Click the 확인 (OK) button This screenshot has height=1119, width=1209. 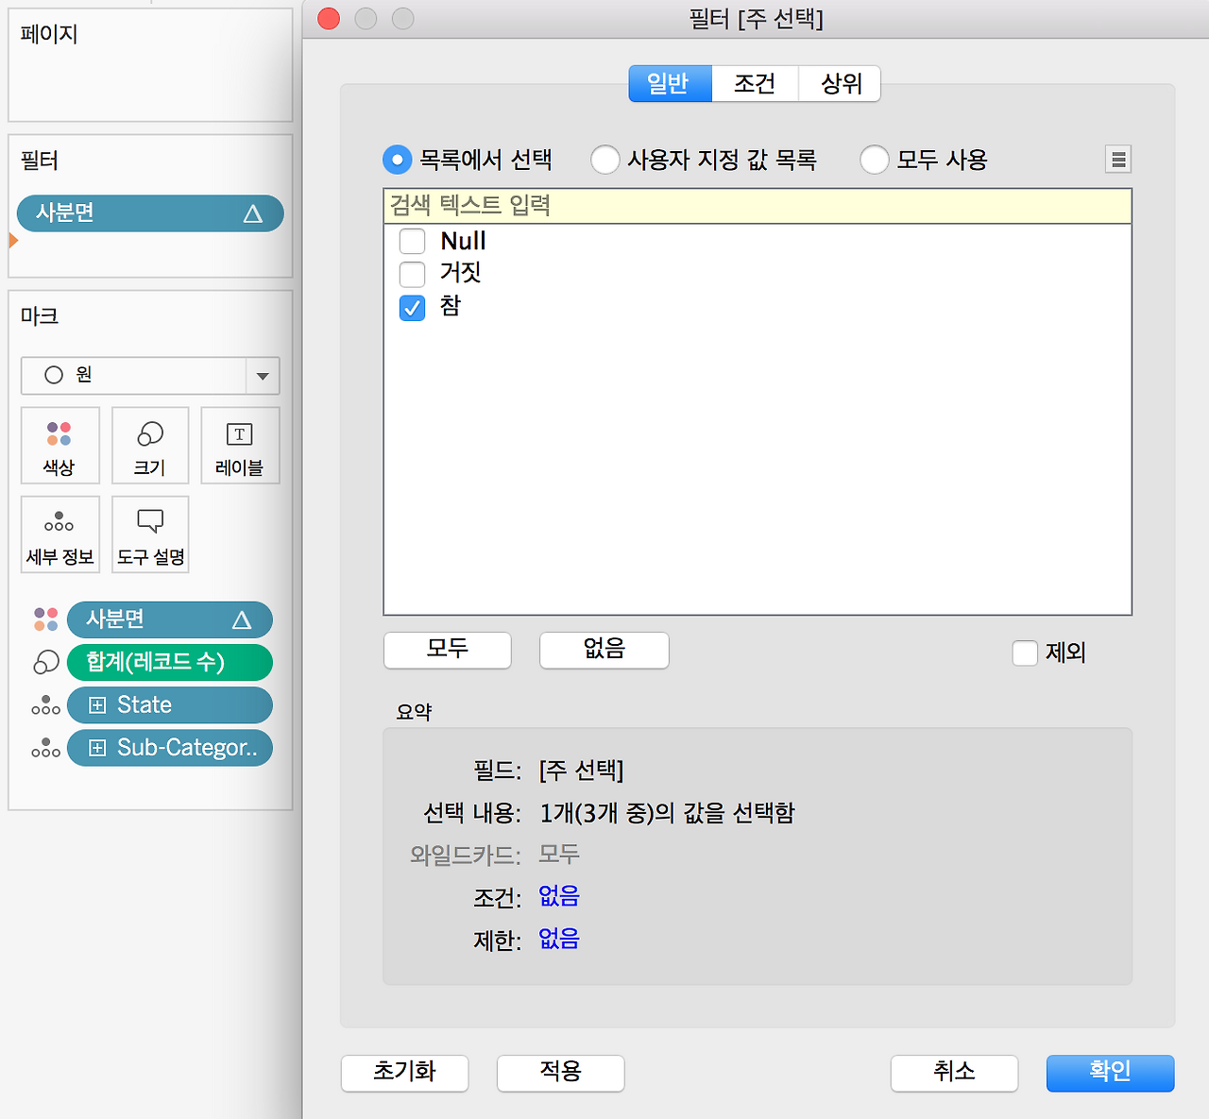1110,1073
